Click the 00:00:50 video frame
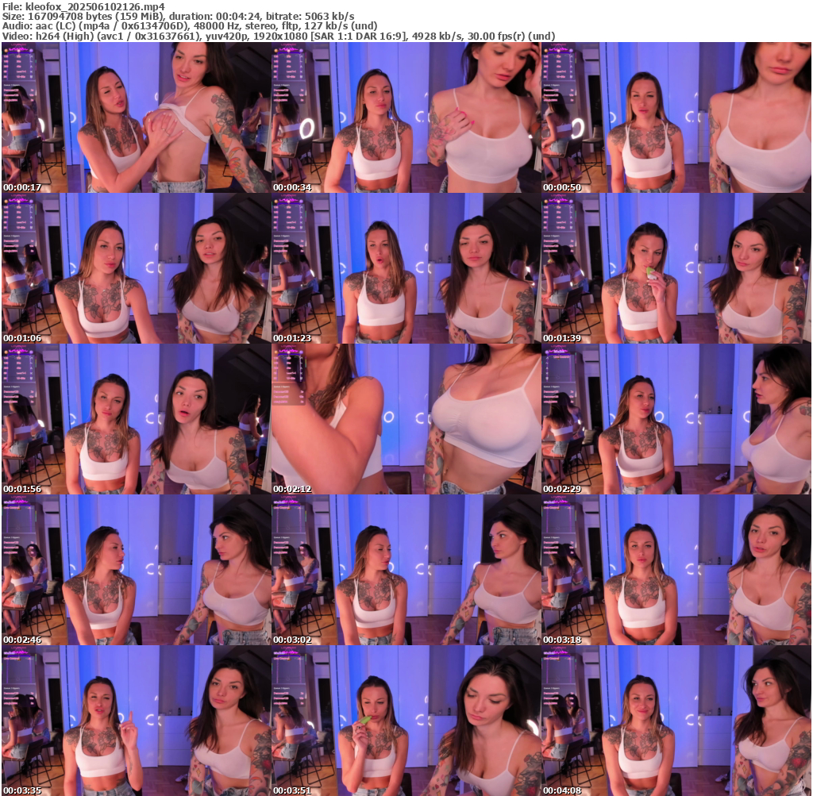The height and width of the screenshot is (796, 813). click(x=676, y=117)
